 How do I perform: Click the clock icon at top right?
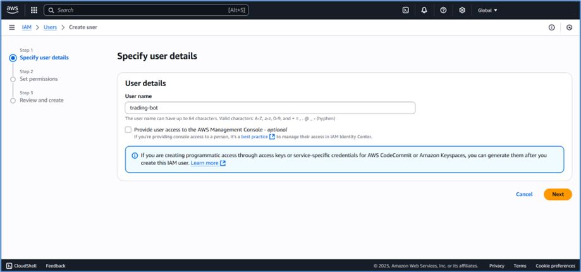(x=569, y=28)
